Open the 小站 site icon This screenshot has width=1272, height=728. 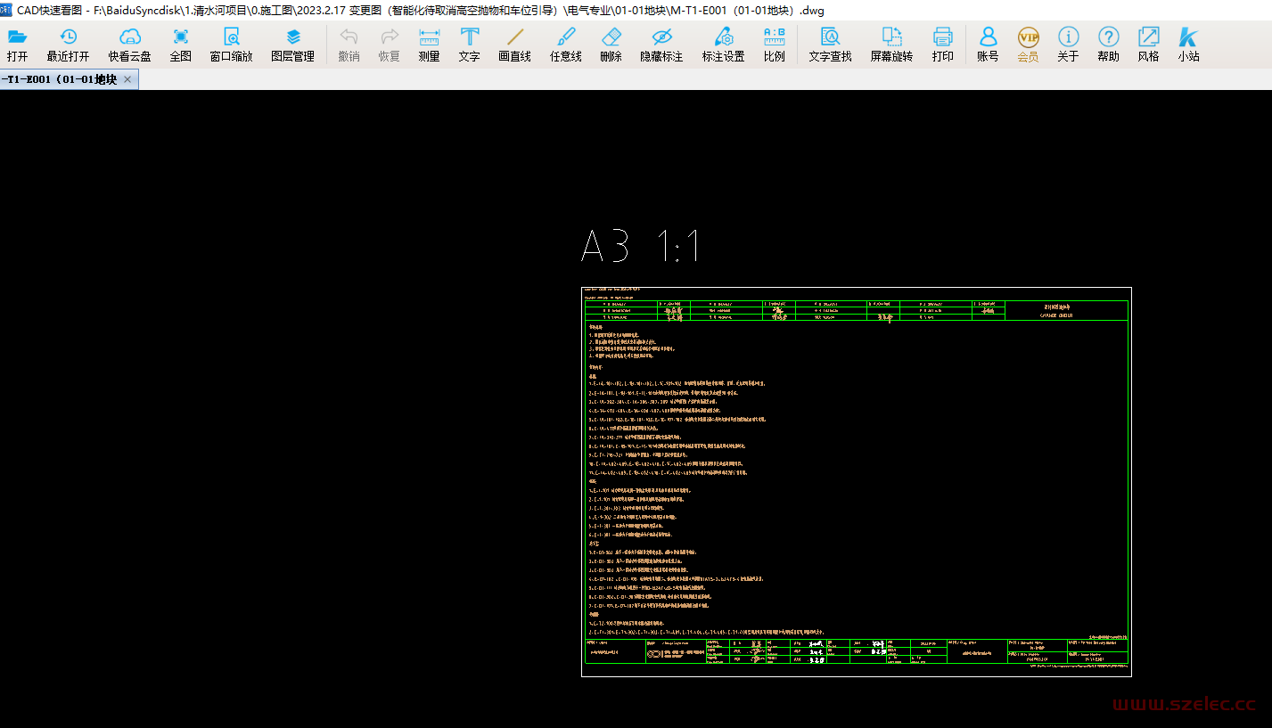[x=1189, y=45]
